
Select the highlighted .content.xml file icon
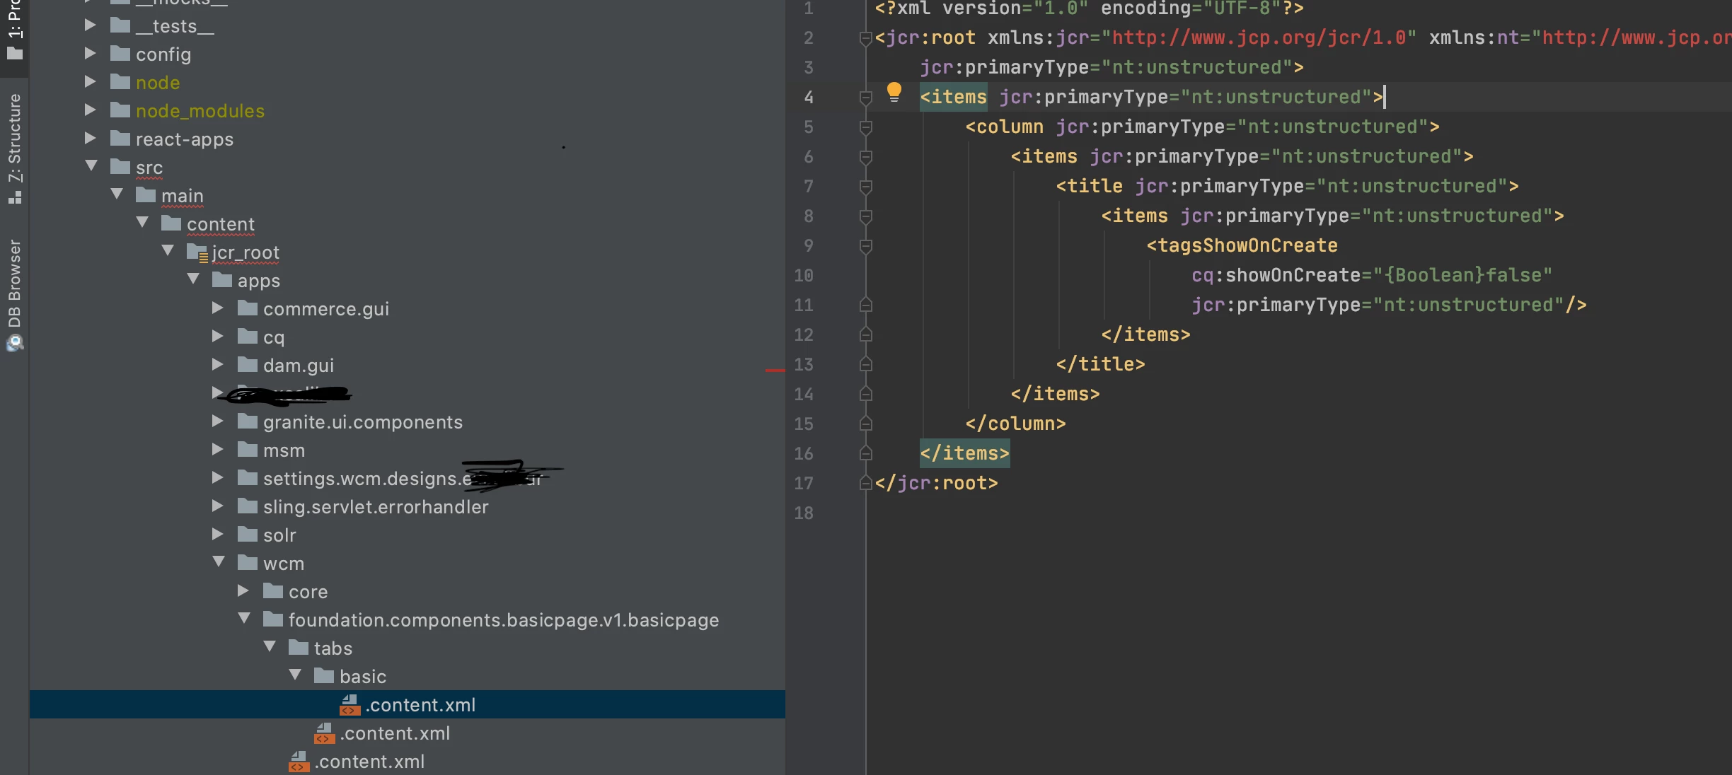[350, 705]
